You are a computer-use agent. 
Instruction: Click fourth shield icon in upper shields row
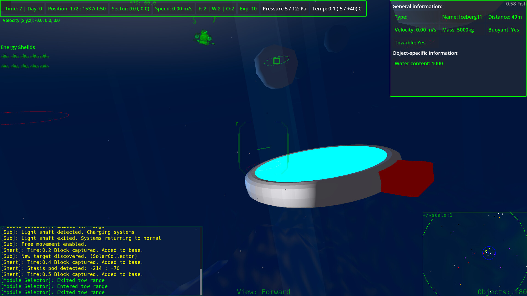click(35, 56)
